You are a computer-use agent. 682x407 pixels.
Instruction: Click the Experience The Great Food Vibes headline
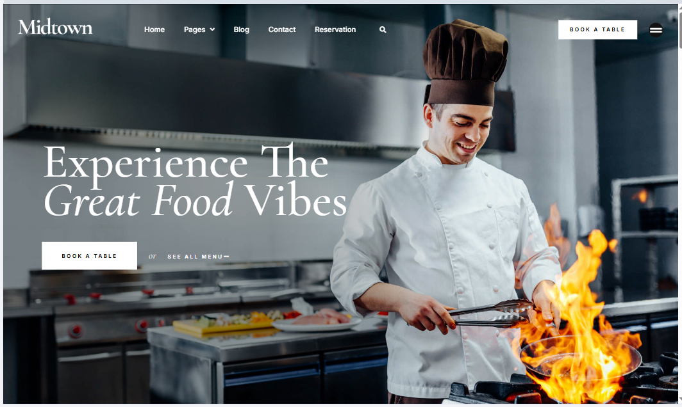(x=195, y=181)
